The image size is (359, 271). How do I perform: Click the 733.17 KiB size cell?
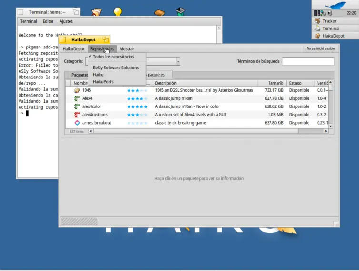point(274,90)
